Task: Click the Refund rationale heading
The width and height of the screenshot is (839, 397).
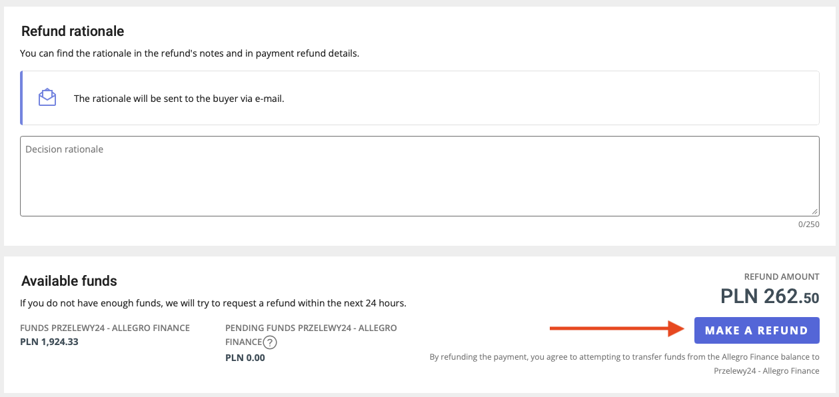Action: (73, 31)
